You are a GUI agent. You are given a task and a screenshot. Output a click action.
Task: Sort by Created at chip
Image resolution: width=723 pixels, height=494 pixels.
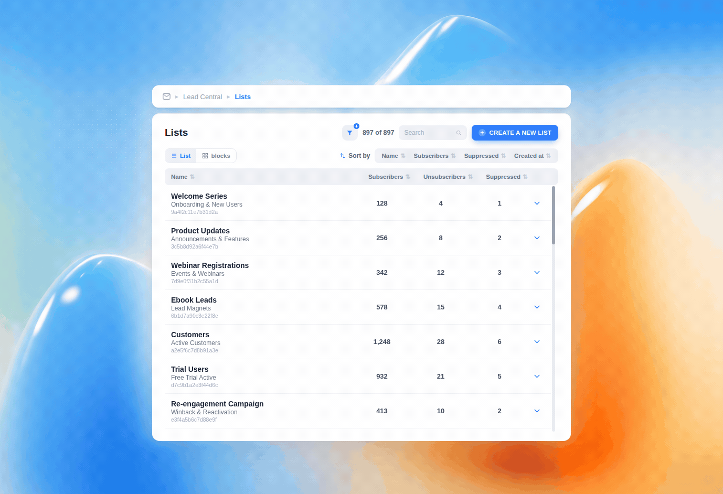tap(532, 156)
